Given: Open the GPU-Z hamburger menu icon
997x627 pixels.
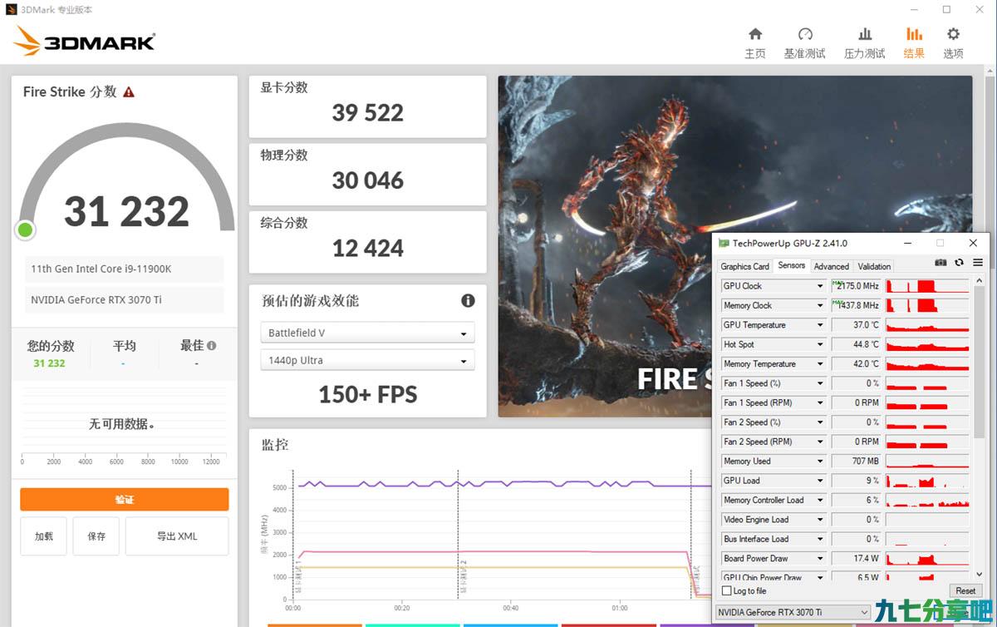Looking at the screenshot, I should point(978,262).
